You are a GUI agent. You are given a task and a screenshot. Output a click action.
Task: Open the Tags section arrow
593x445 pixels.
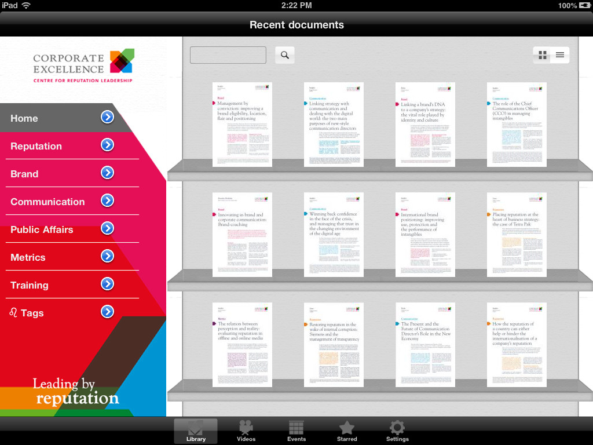(107, 312)
